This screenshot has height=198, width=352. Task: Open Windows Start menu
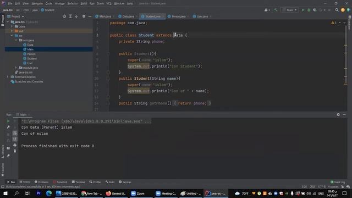5,193
